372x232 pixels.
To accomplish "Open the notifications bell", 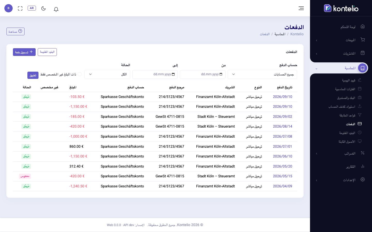I will [x=56, y=9].
